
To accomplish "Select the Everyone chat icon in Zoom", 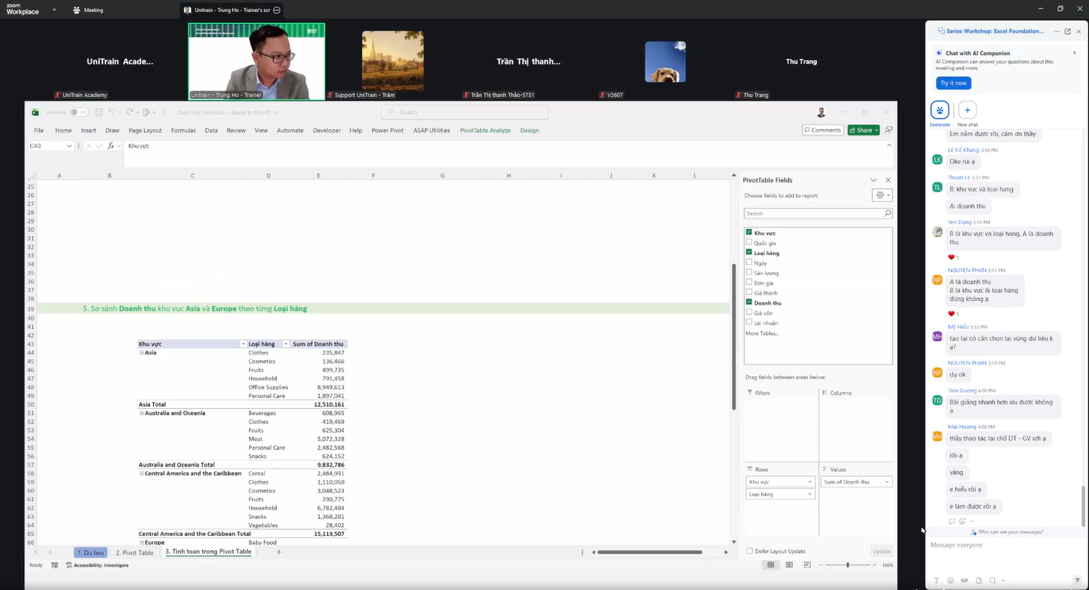I will pos(940,110).
